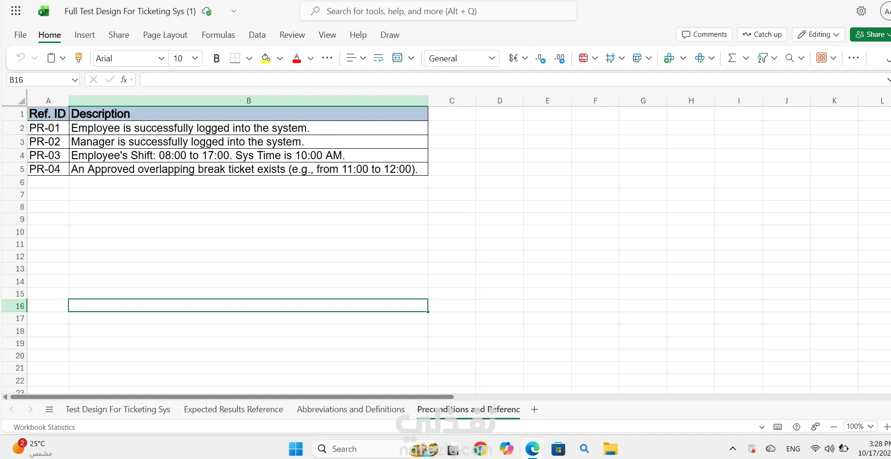Click the Excel logo icon

[43, 11]
